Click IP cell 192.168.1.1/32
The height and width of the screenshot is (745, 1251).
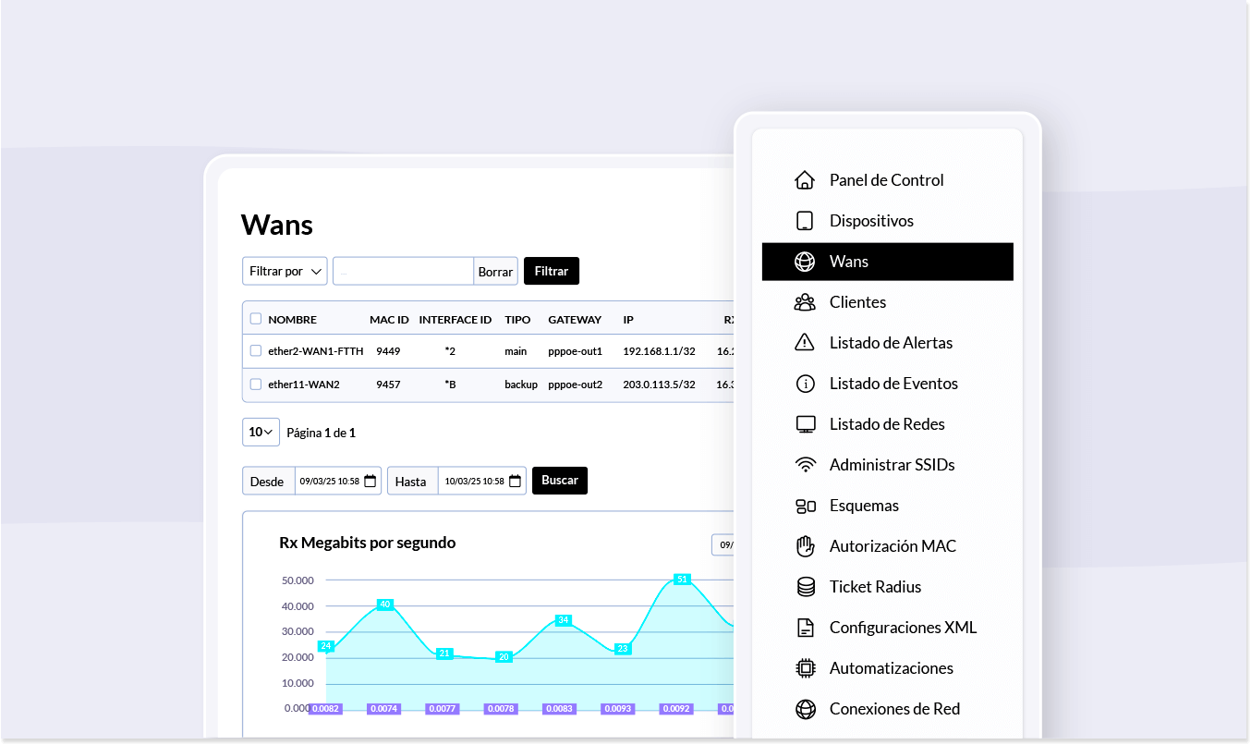[x=659, y=351]
